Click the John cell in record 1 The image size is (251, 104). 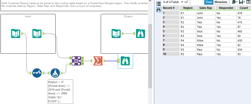206,13
